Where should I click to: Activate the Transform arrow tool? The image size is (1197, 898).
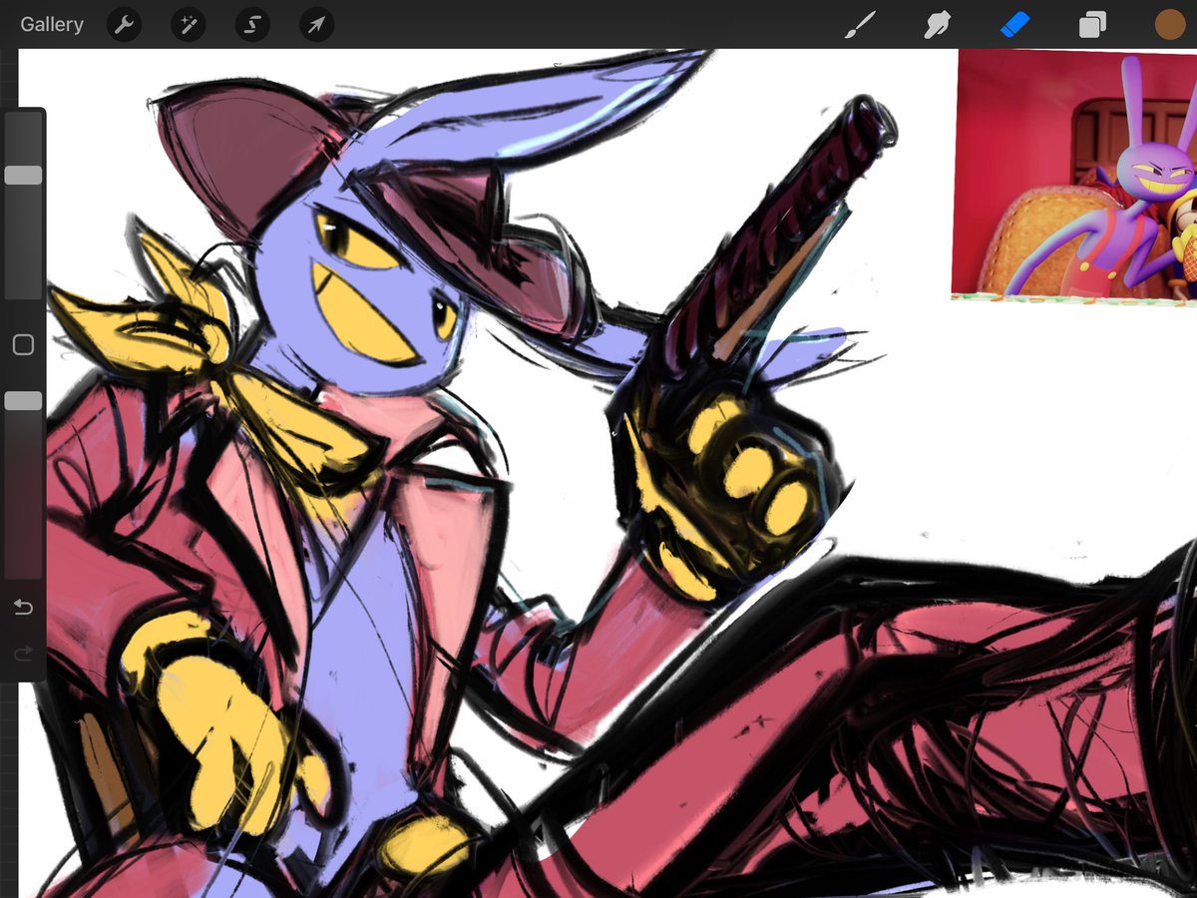[316, 25]
